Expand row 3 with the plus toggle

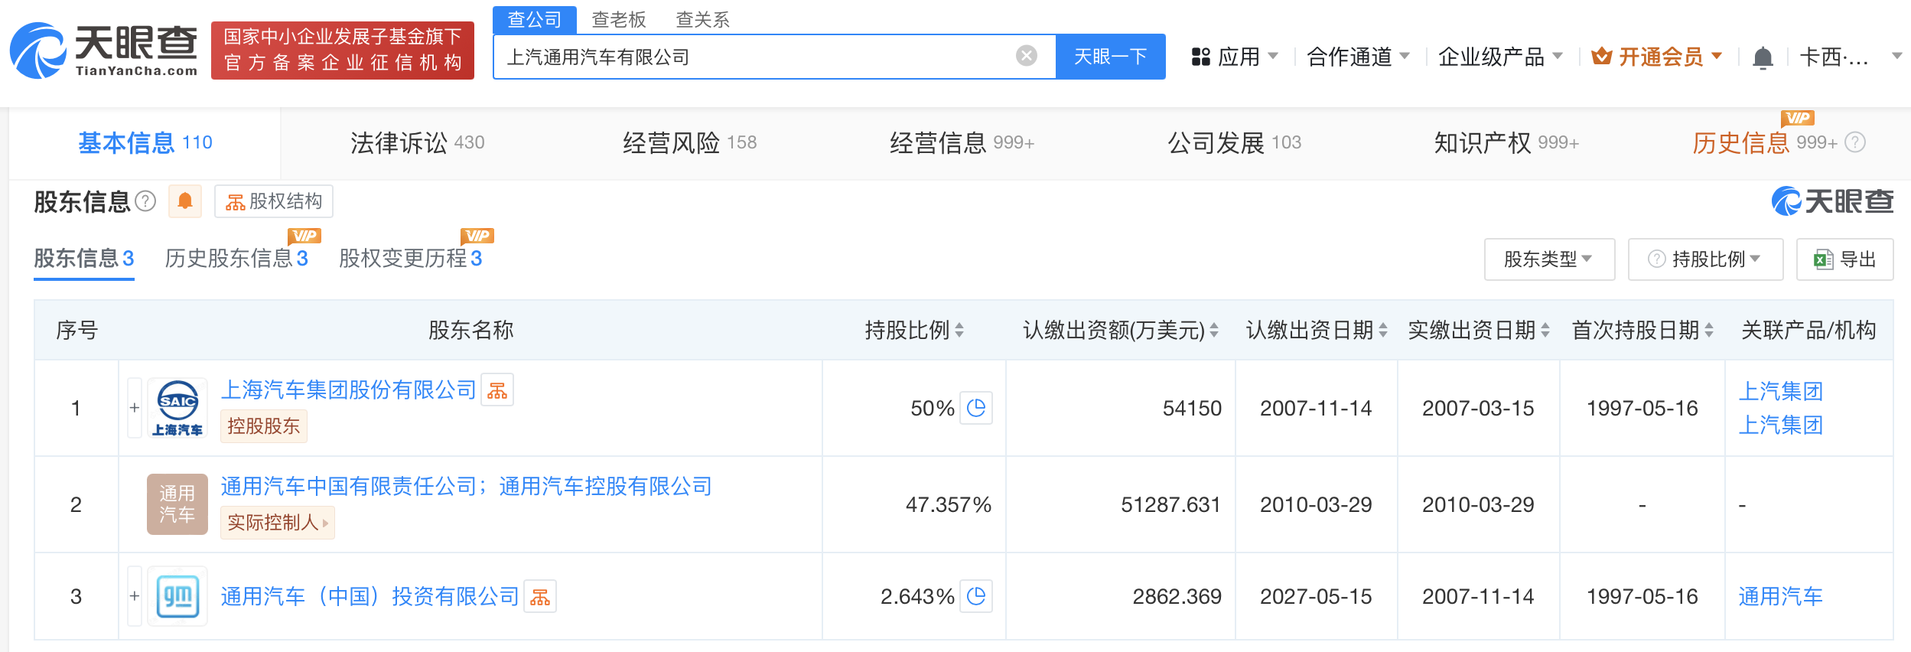pos(135,596)
